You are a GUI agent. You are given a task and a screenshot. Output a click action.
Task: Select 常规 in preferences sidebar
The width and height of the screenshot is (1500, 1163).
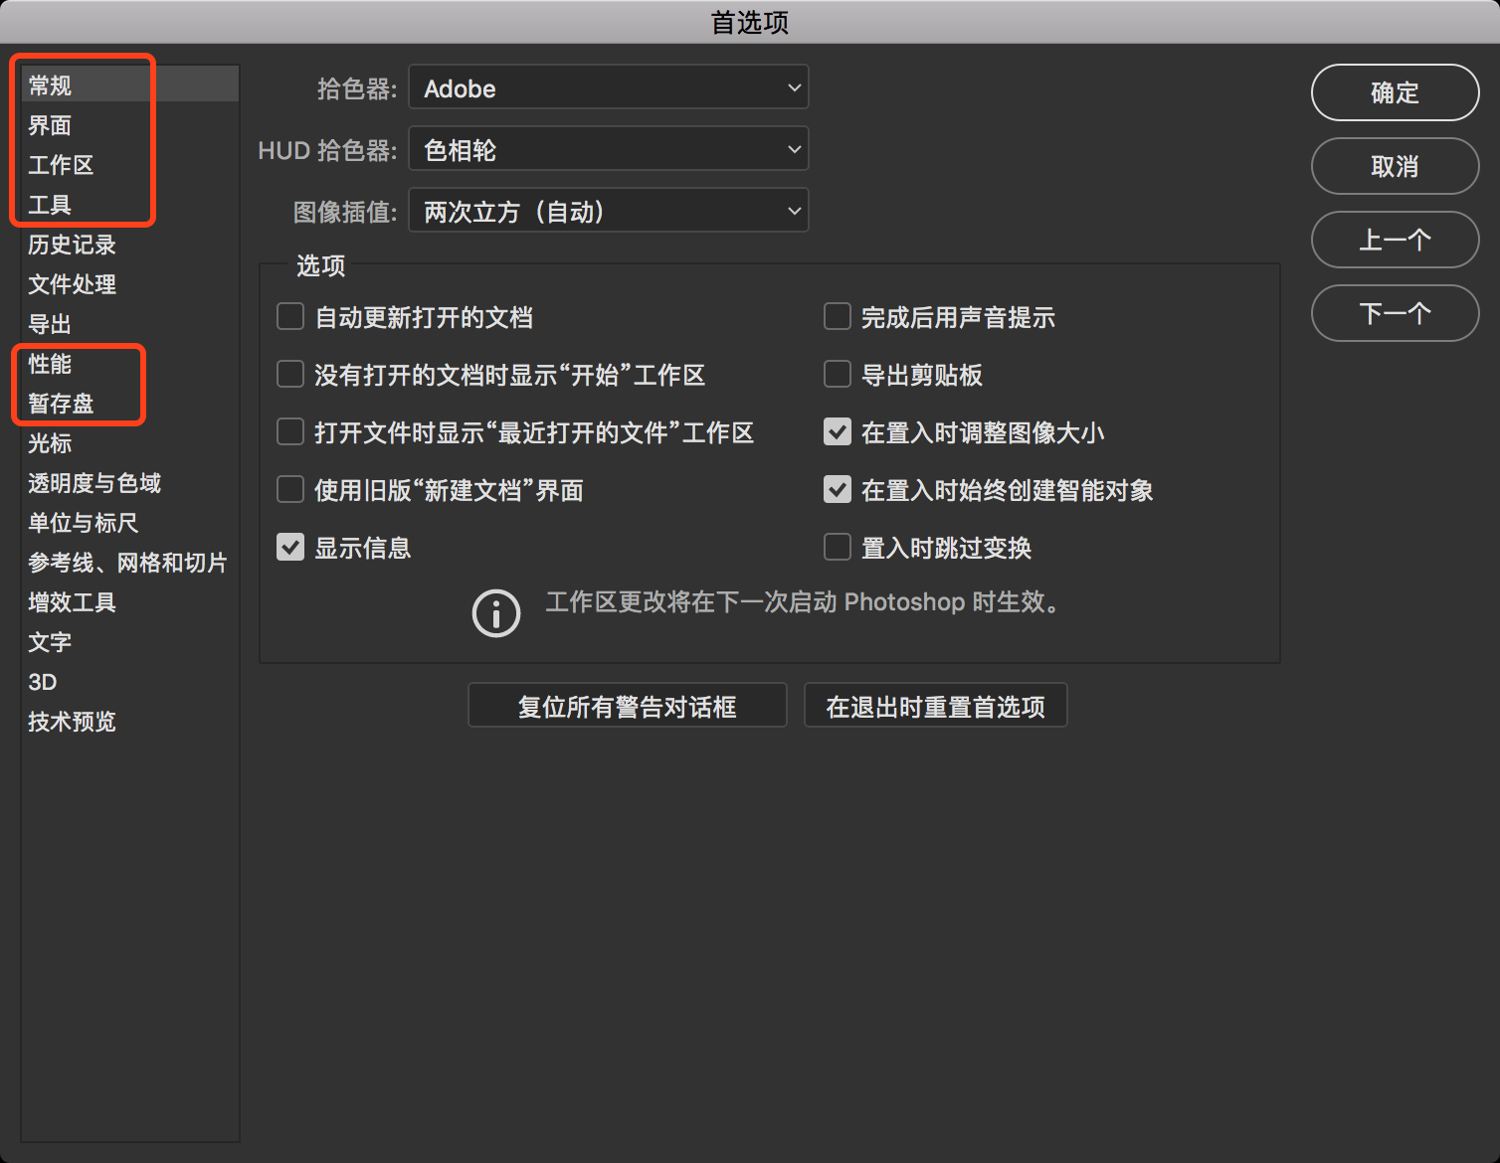pyautogui.click(x=130, y=84)
